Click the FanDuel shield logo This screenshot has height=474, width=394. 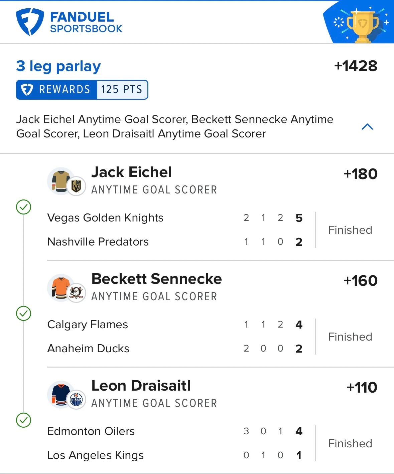[x=30, y=22]
